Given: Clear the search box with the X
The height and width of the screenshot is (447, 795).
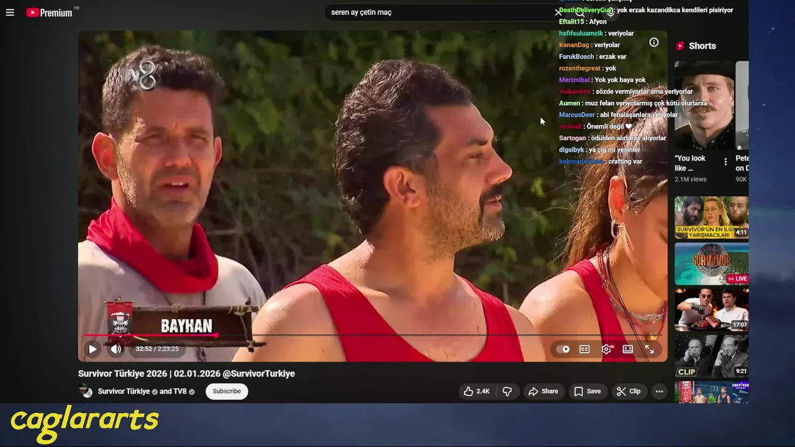Looking at the screenshot, I should (558, 12).
